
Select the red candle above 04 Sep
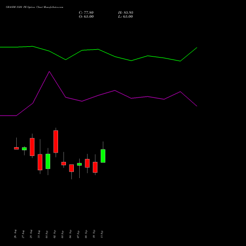click(x=71, y=168)
